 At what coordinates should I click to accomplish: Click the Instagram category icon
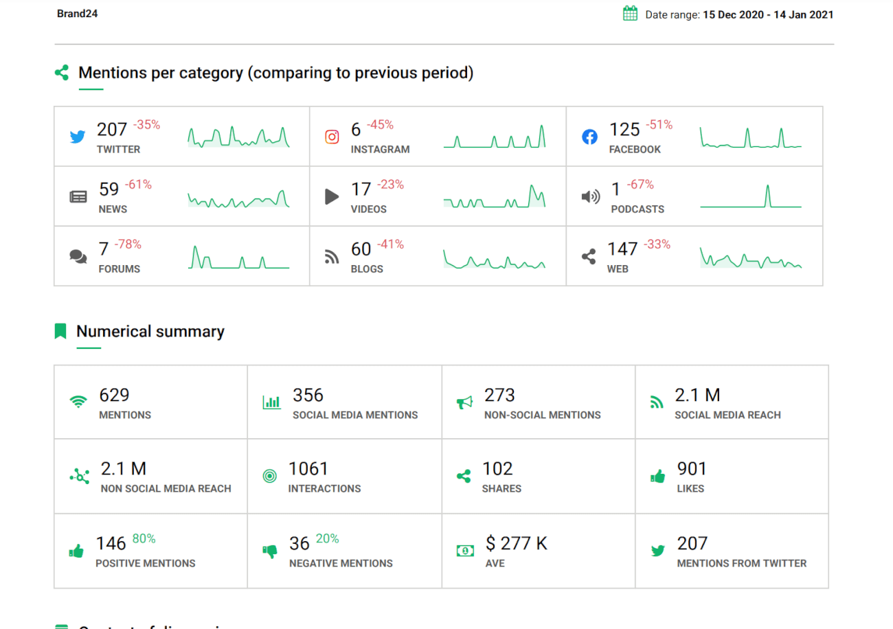click(x=332, y=137)
